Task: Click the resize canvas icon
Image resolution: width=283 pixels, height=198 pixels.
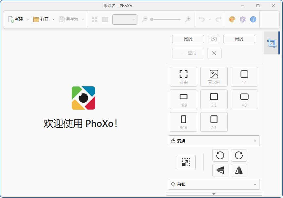Action: pos(186,162)
